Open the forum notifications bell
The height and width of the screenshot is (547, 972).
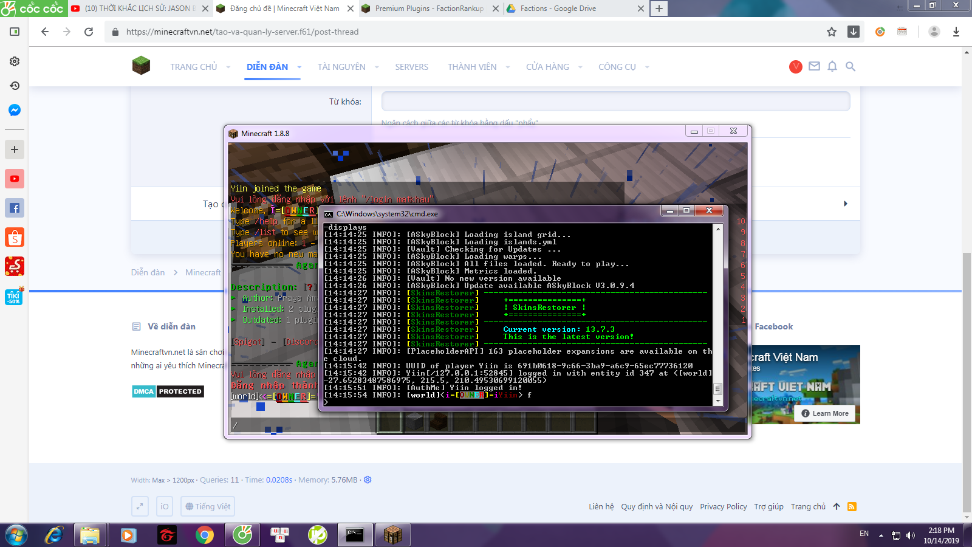[x=832, y=66]
